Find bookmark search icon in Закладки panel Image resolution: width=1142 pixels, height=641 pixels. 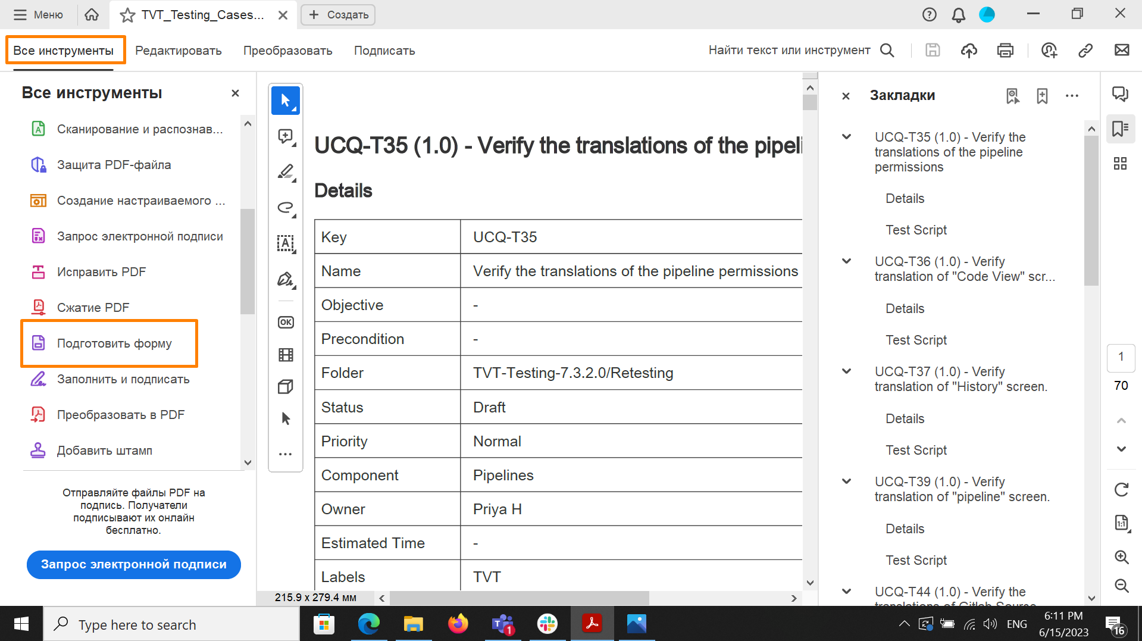pos(1012,96)
